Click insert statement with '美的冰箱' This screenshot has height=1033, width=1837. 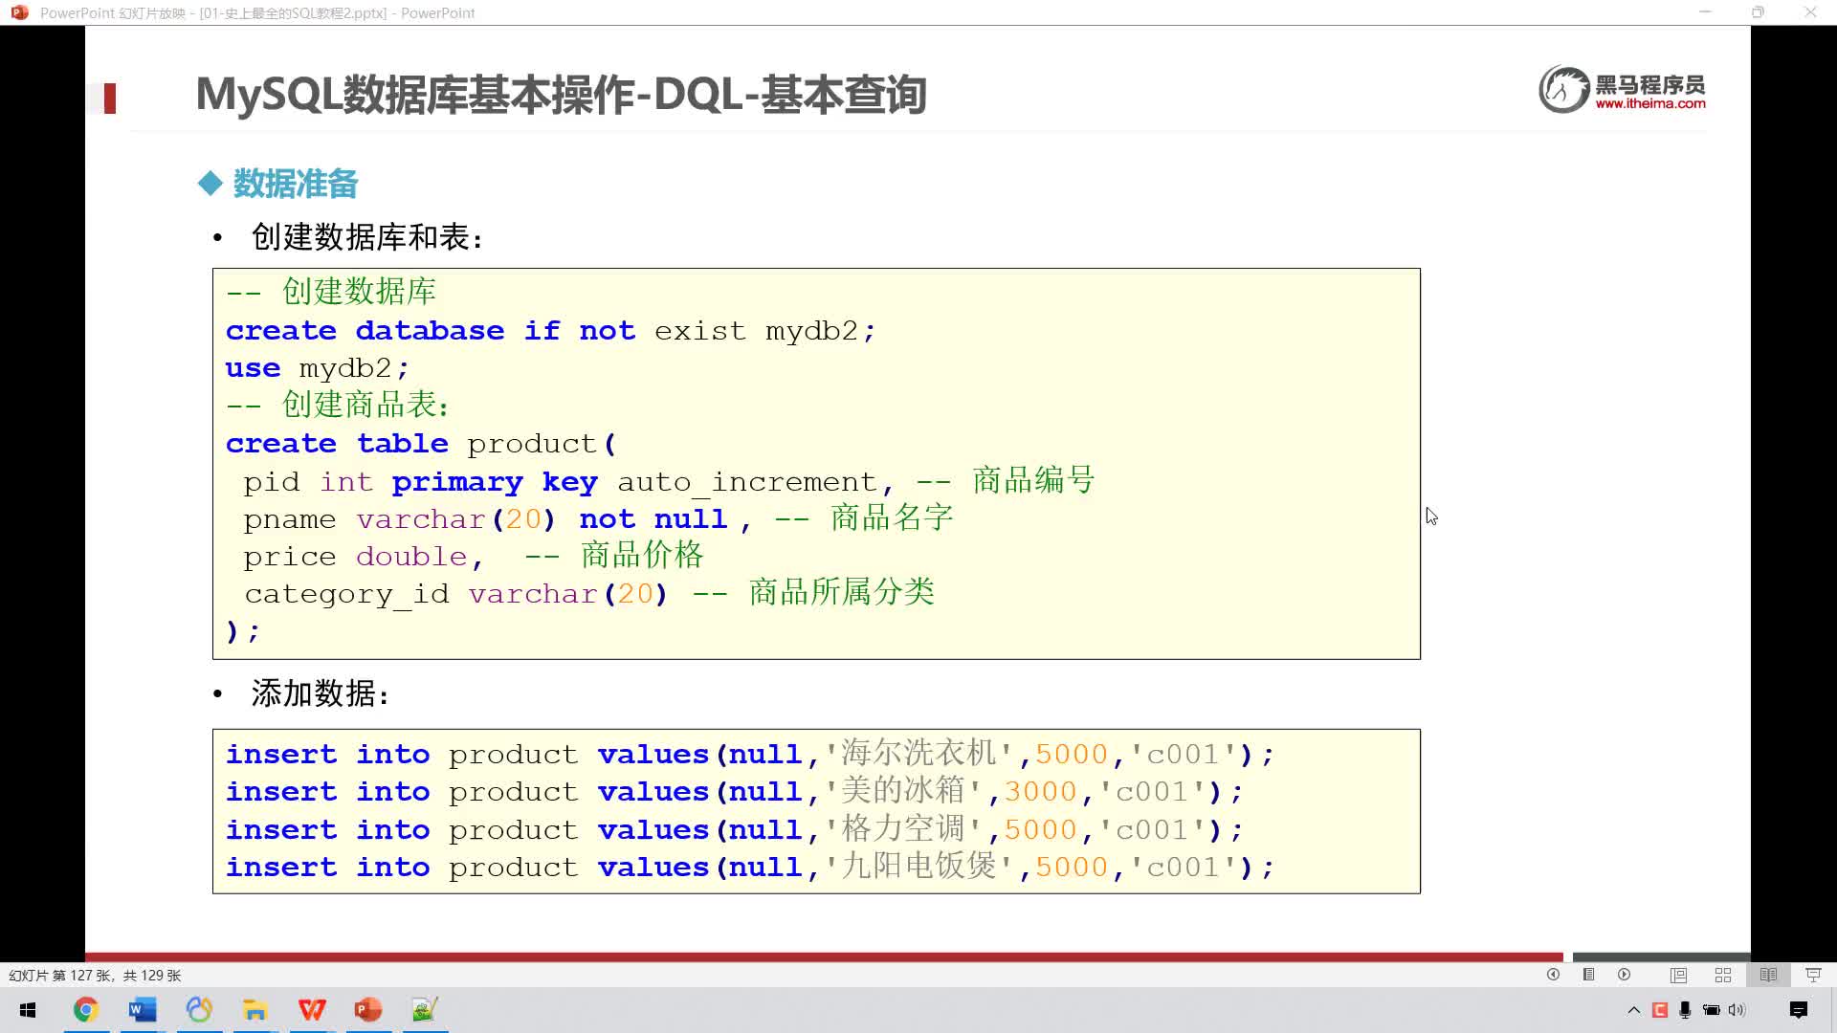tap(735, 792)
